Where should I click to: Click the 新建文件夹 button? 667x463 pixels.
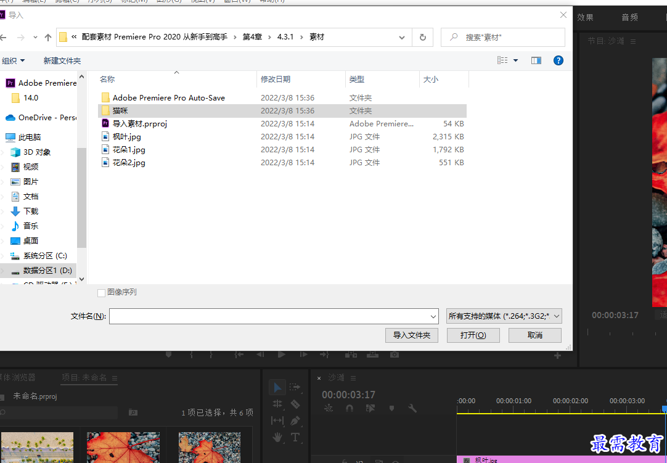coord(62,61)
